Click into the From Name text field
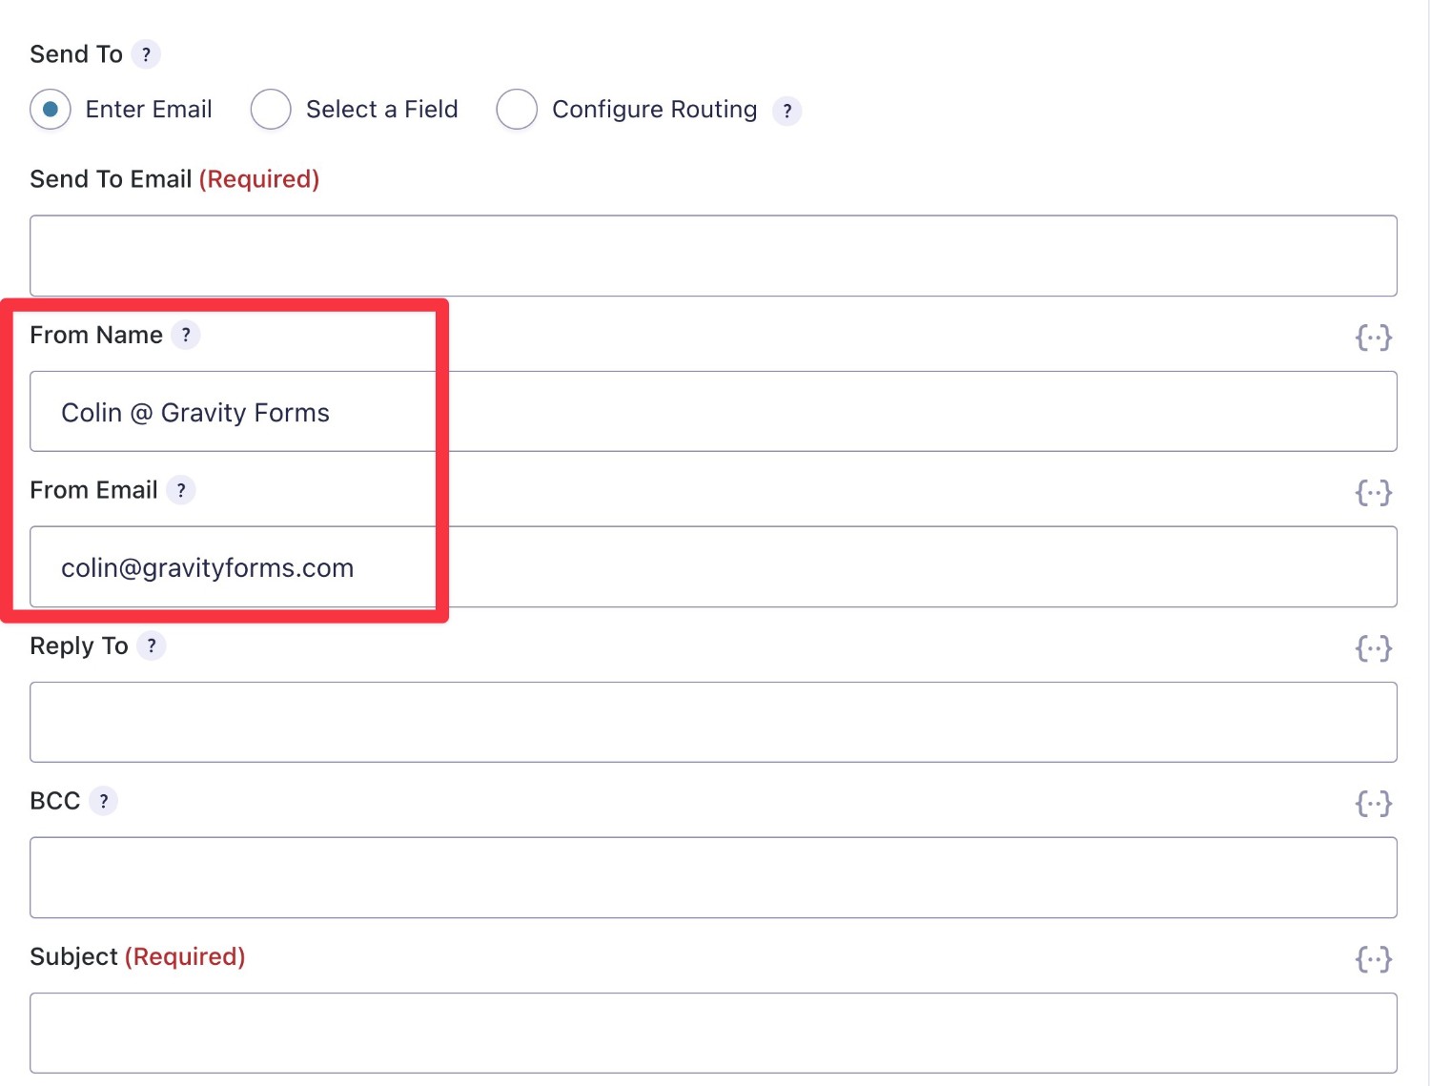Image resolution: width=1430 pixels, height=1086 pixels. pos(713,411)
